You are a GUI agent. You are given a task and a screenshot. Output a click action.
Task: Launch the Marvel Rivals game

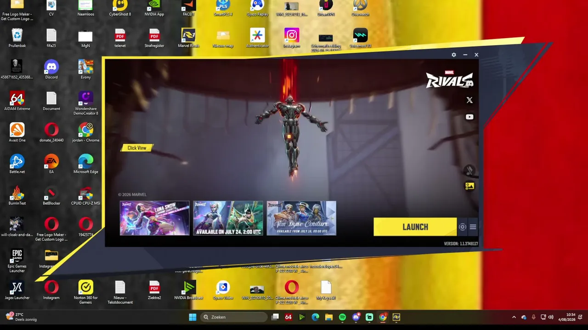(x=415, y=227)
